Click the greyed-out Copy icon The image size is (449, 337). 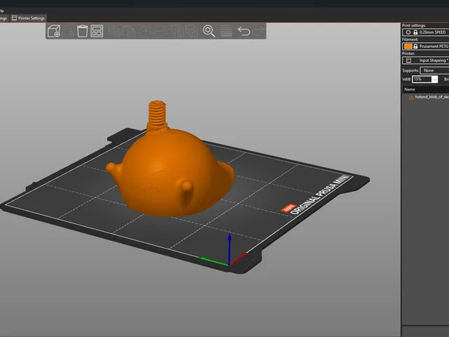[114, 31]
